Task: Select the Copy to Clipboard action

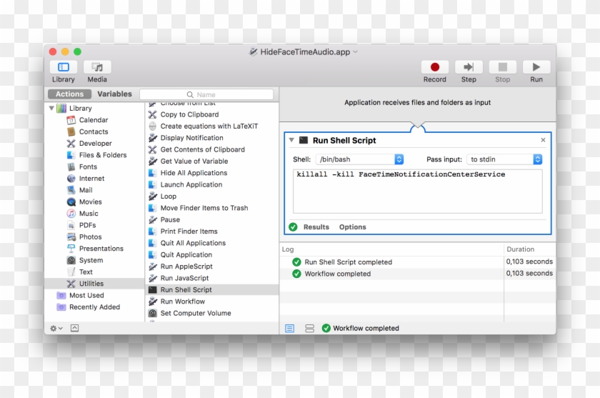Action: [212, 114]
